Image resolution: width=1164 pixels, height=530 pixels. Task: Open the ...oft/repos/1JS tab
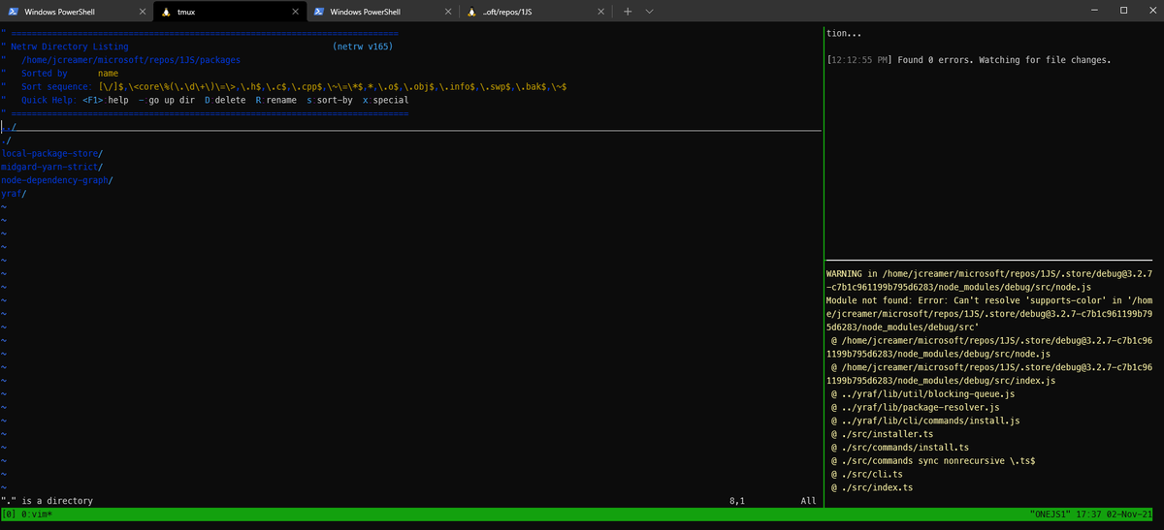pos(535,12)
